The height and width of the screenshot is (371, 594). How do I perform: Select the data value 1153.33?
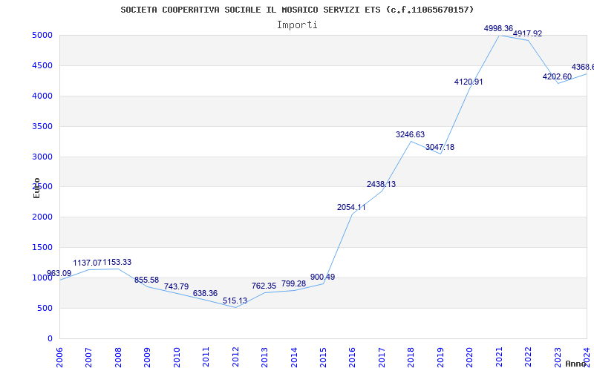tap(117, 263)
